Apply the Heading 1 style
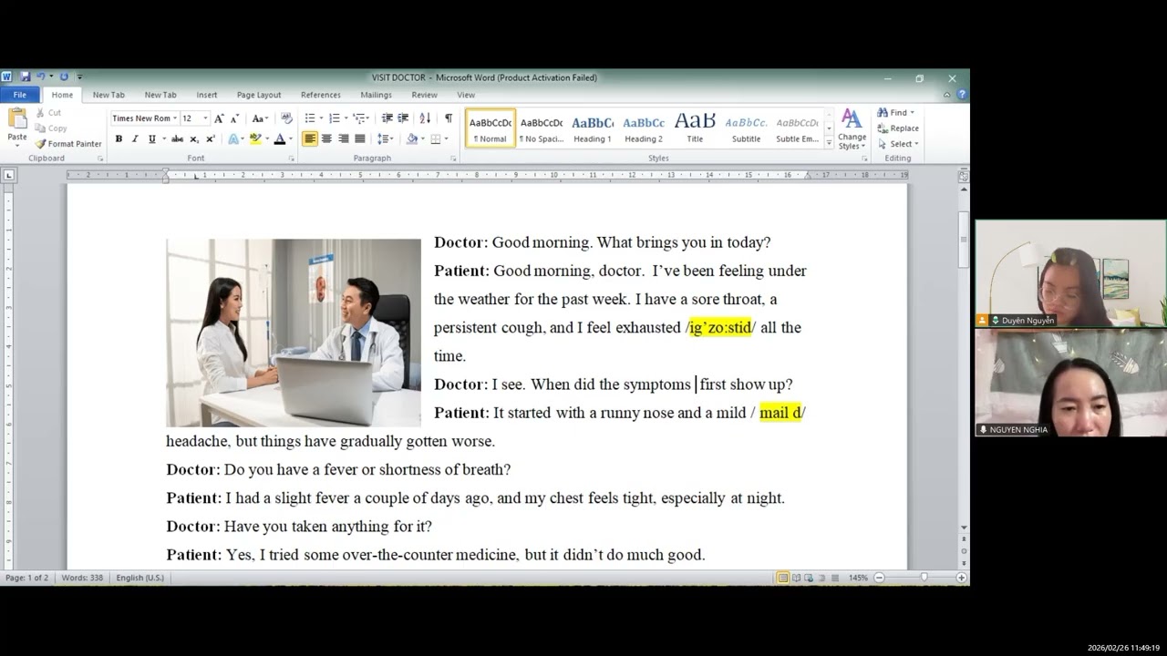Screen dimensions: 1167x656 click(x=593, y=128)
